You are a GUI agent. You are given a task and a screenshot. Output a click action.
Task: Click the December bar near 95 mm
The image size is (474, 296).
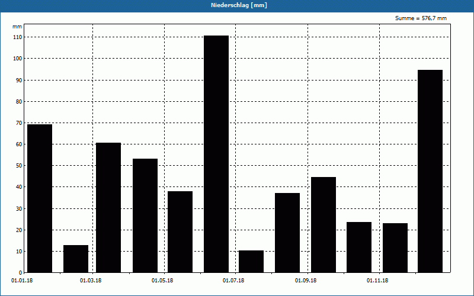click(x=430, y=171)
